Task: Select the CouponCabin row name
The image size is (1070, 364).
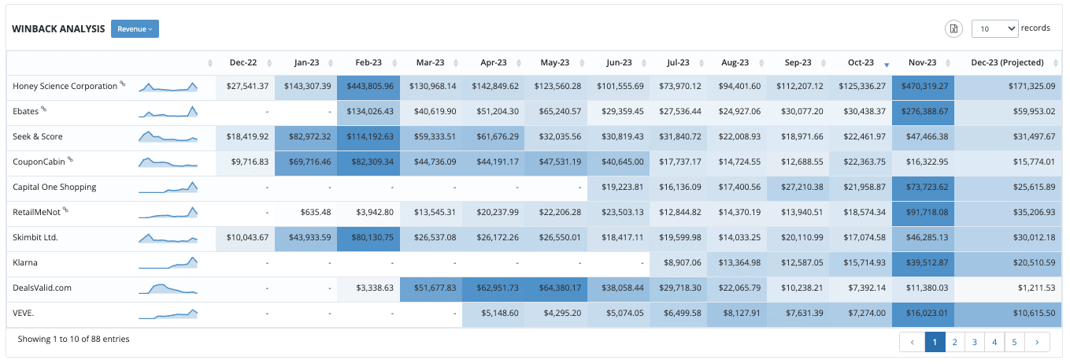Action: point(39,162)
